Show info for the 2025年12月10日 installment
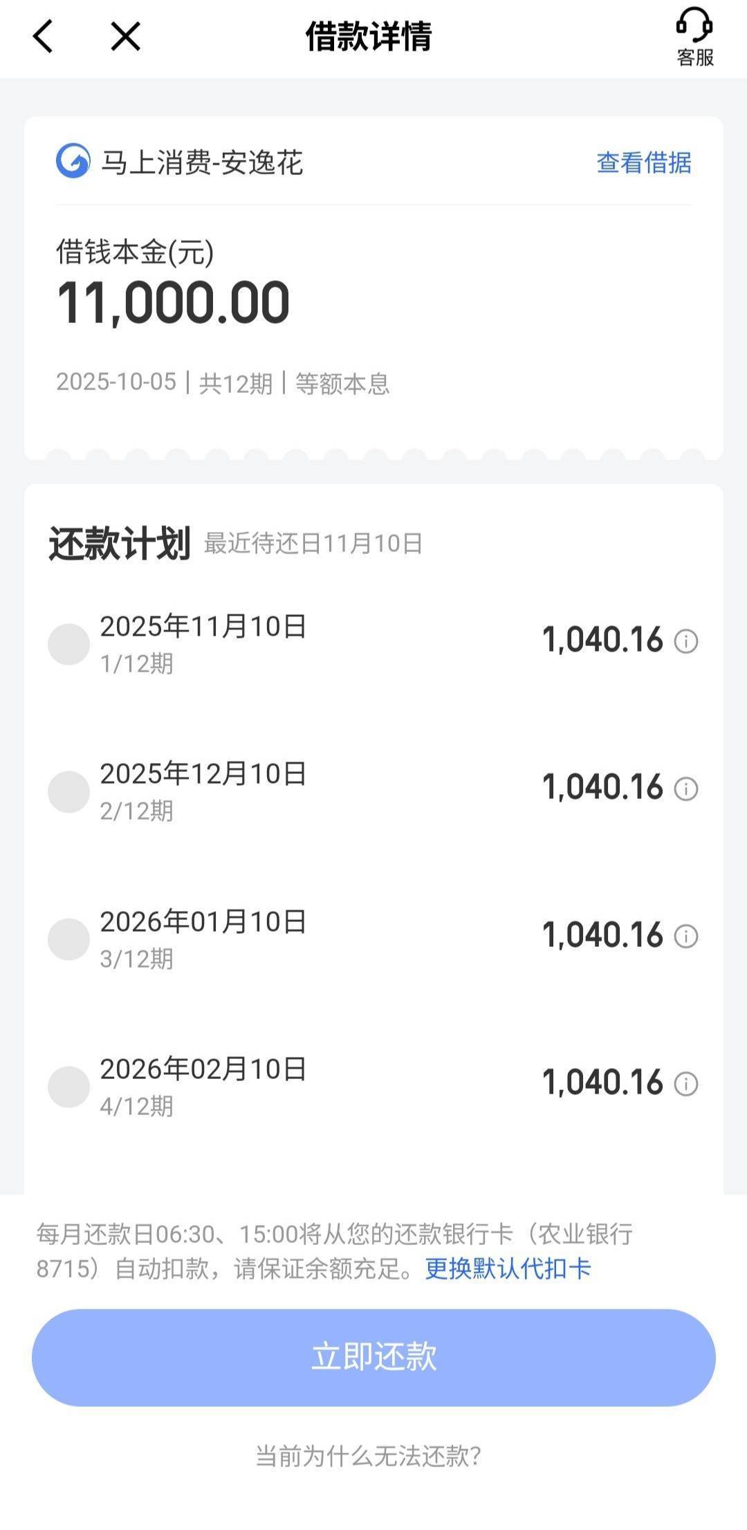The image size is (747, 1530). (686, 789)
